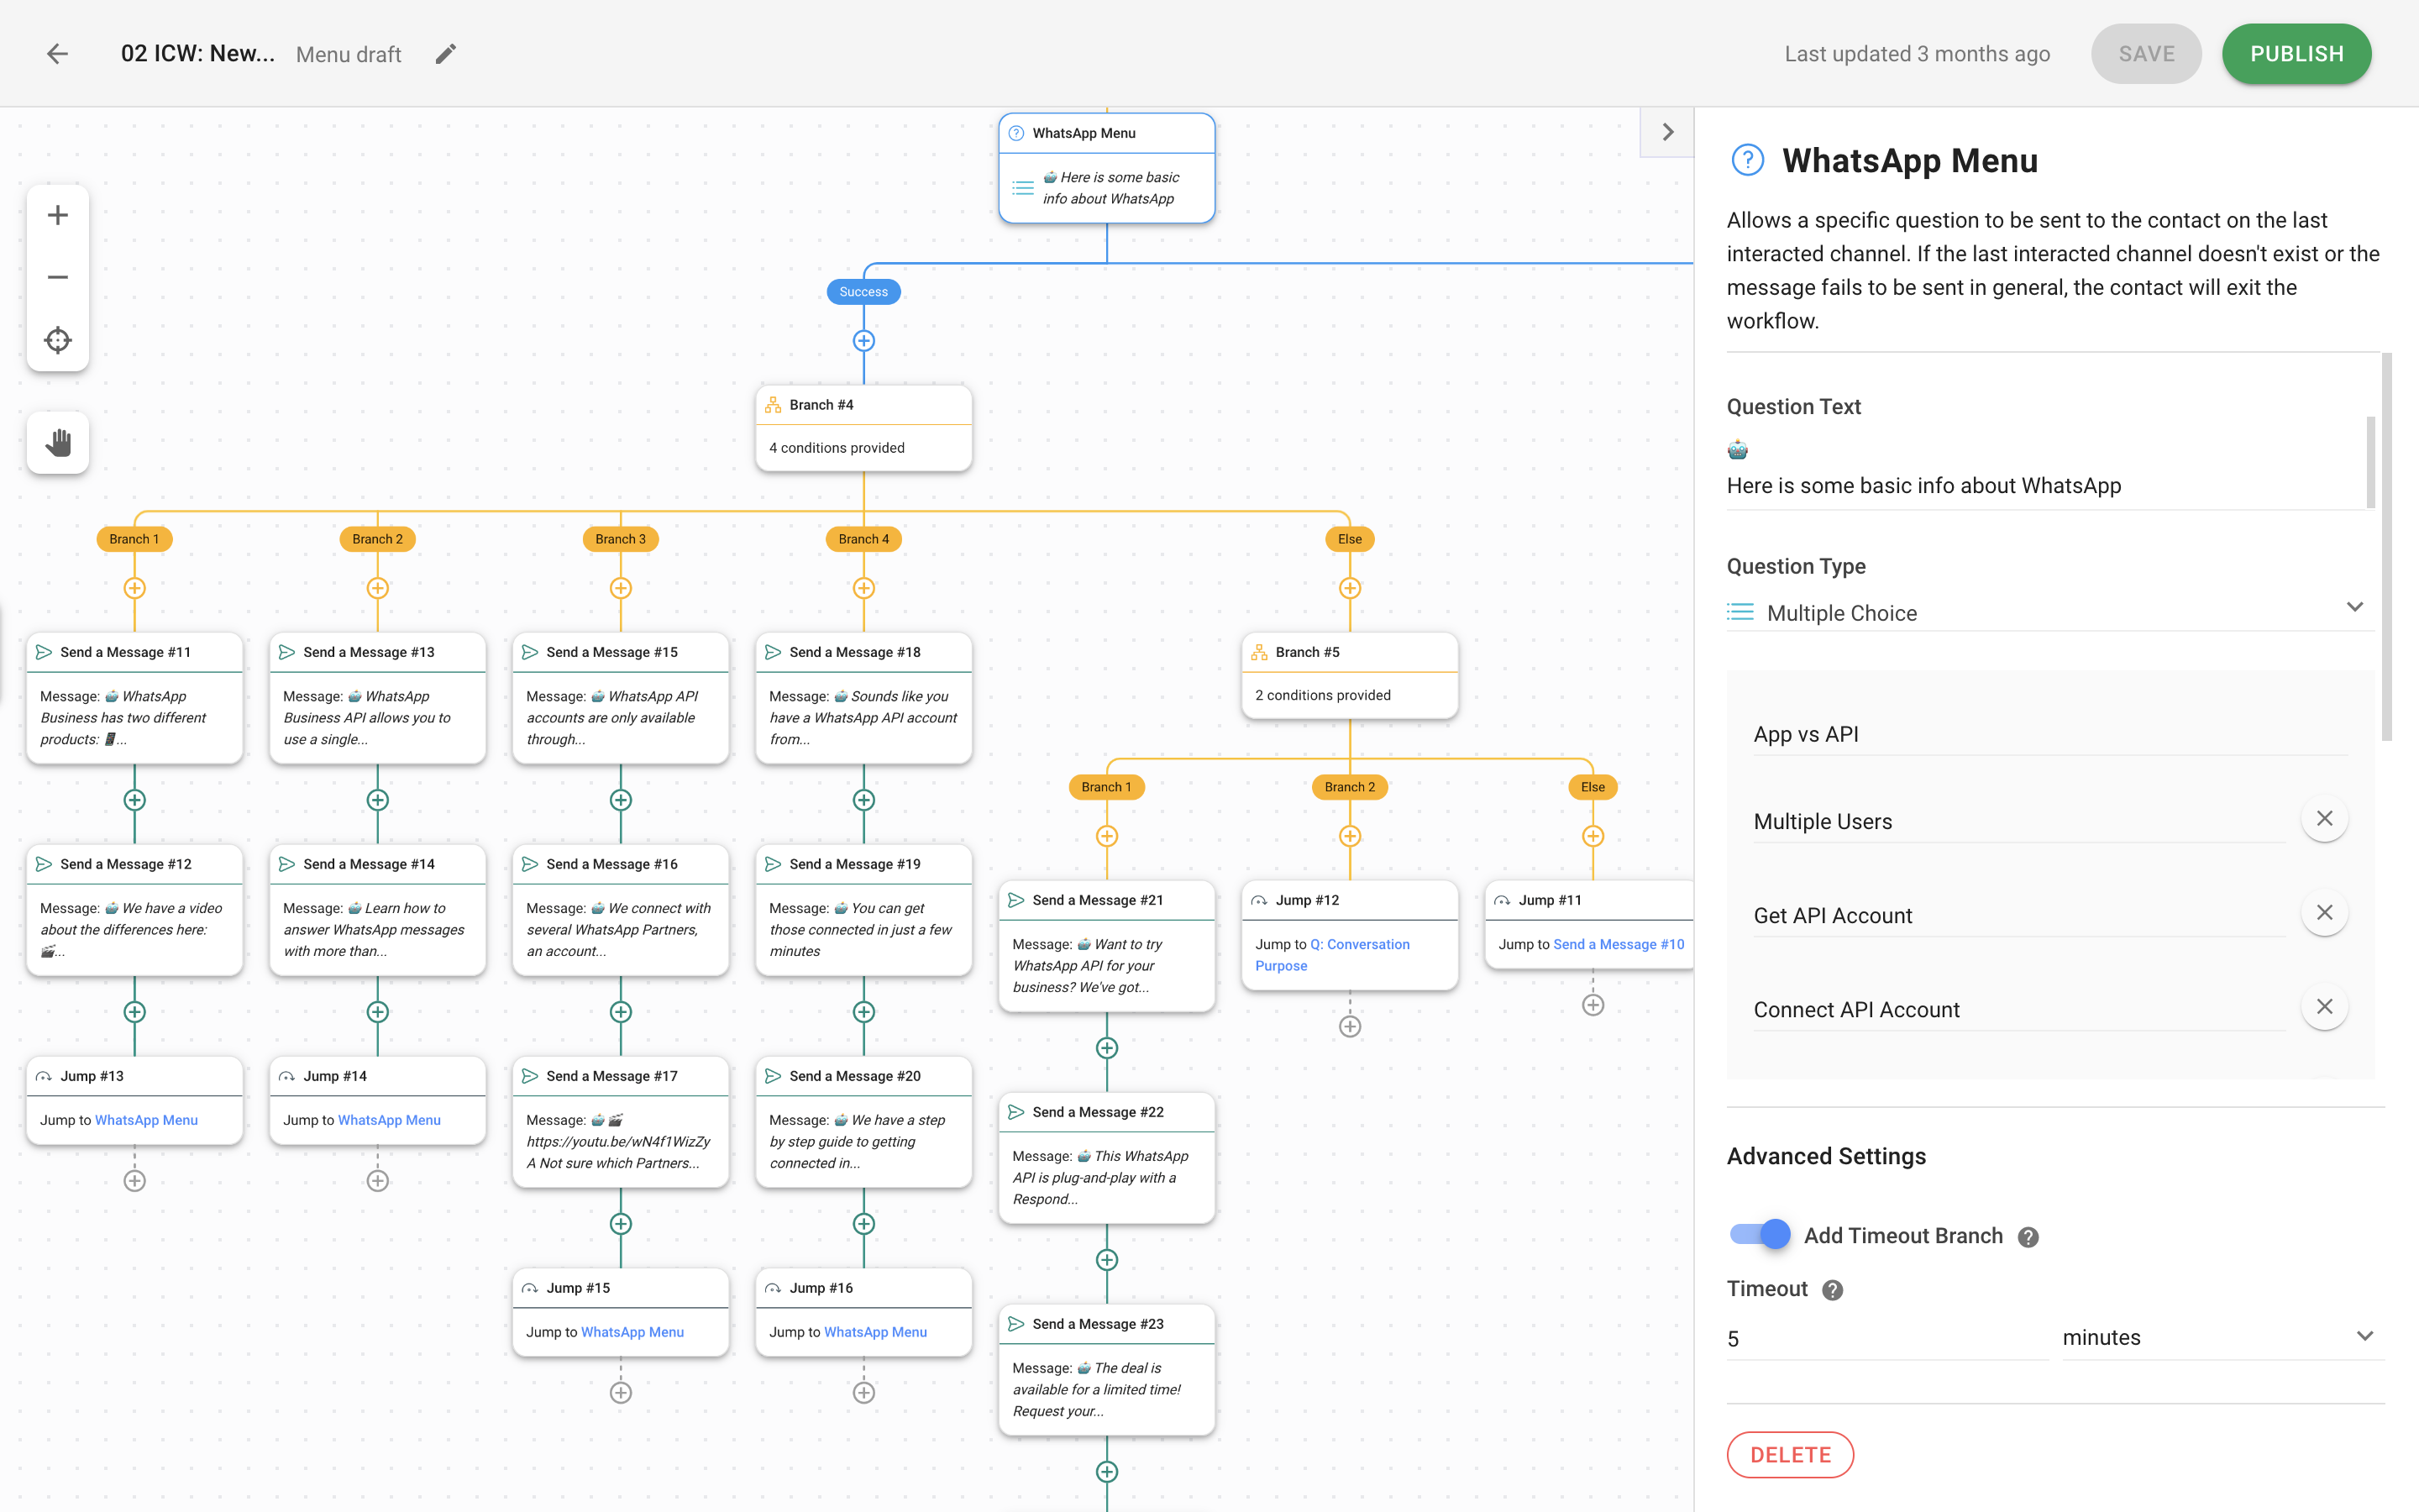Image resolution: width=2419 pixels, height=1512 pixels.
Task: Edit workflow name with pencil icon
Action: pos(446,54)
